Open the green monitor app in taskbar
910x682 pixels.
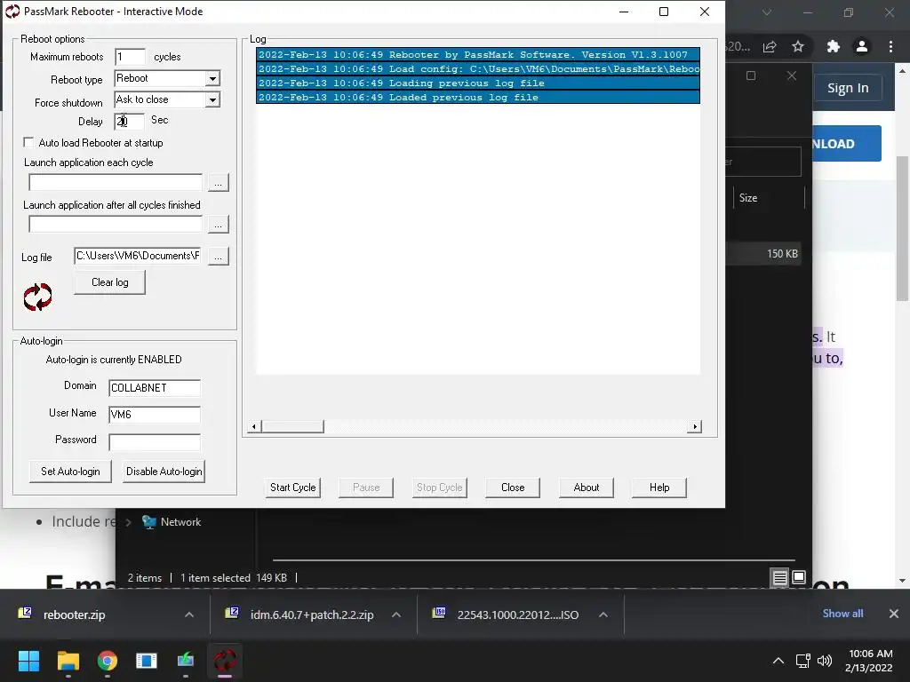click(186, 661)
